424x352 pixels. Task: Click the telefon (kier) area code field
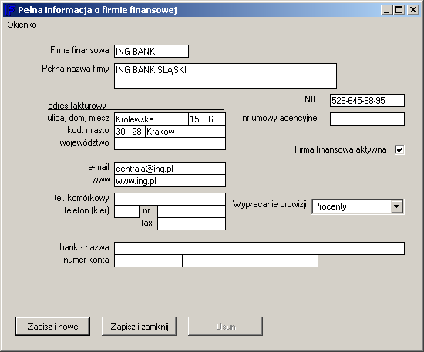(x=127, y=212)
